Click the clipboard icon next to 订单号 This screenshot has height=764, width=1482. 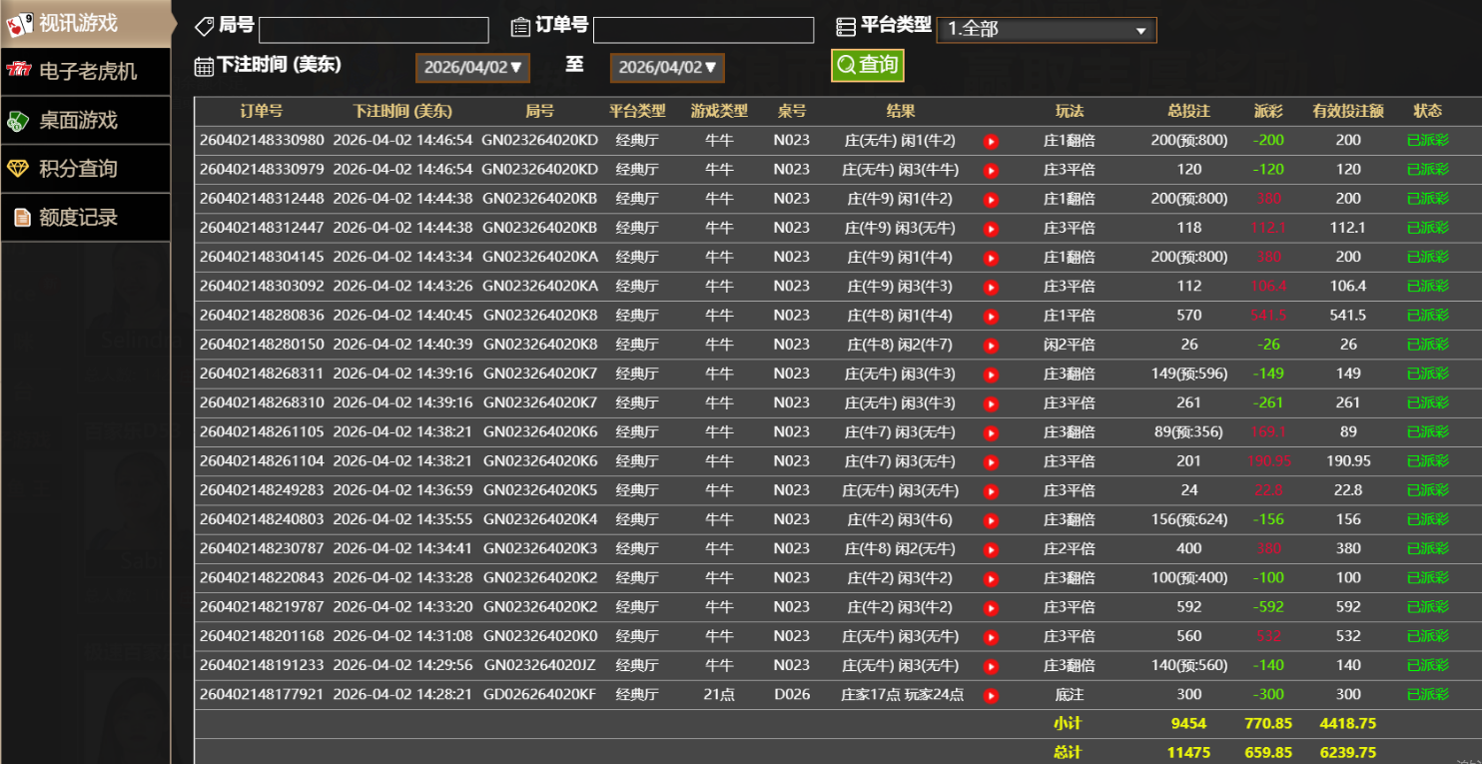click(519, 27)
